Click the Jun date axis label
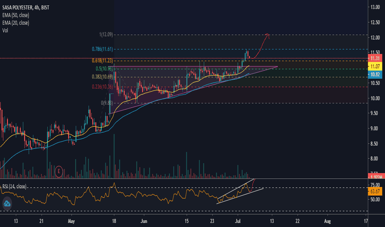 (144, 221)
